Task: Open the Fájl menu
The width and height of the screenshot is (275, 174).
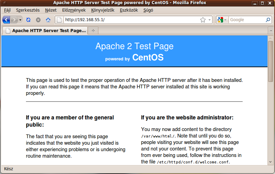Action: [7, 10]
